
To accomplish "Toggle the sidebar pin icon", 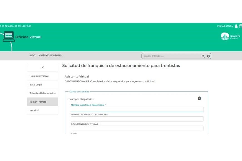I will [42, 67].
